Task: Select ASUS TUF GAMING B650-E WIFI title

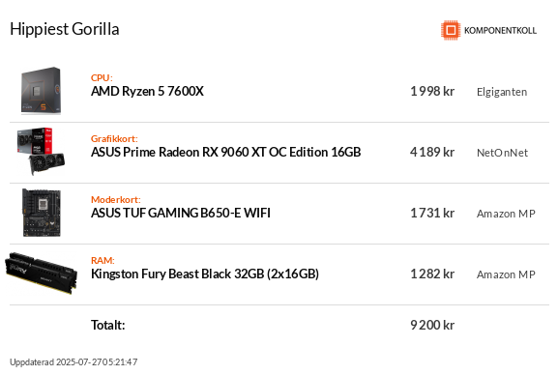Action: [181, 213]
